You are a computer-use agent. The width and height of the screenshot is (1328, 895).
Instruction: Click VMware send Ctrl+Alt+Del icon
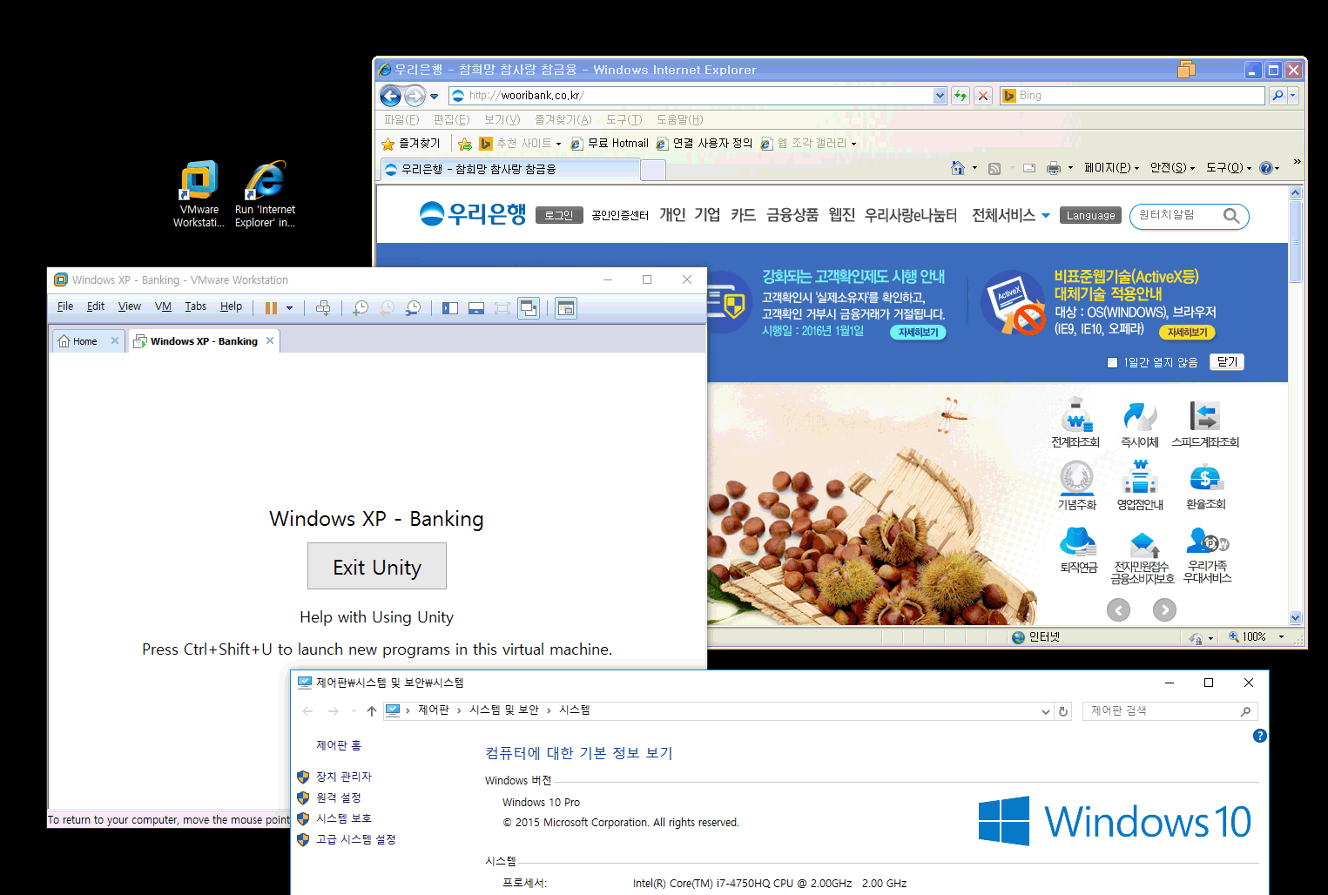point(323,307)
